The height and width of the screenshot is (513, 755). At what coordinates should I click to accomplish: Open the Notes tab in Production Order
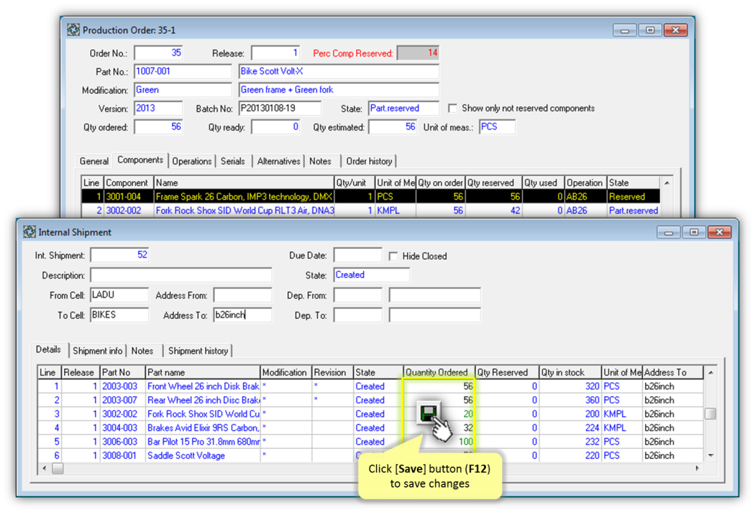click(x=320, y=161)
